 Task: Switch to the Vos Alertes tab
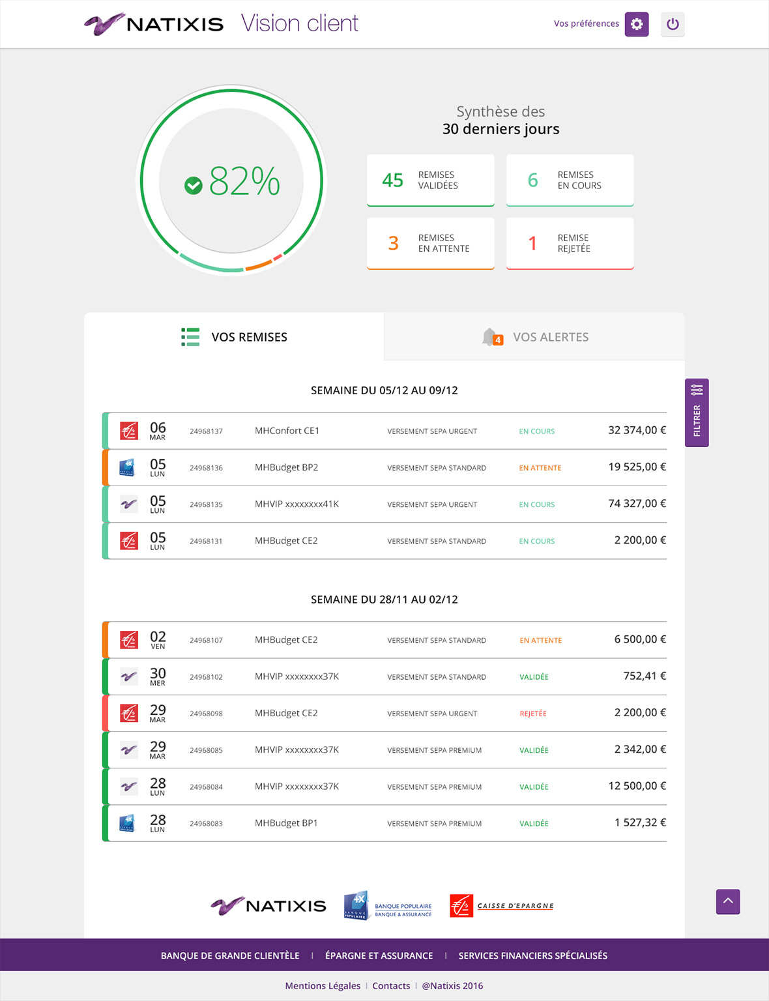coord(534,337)
